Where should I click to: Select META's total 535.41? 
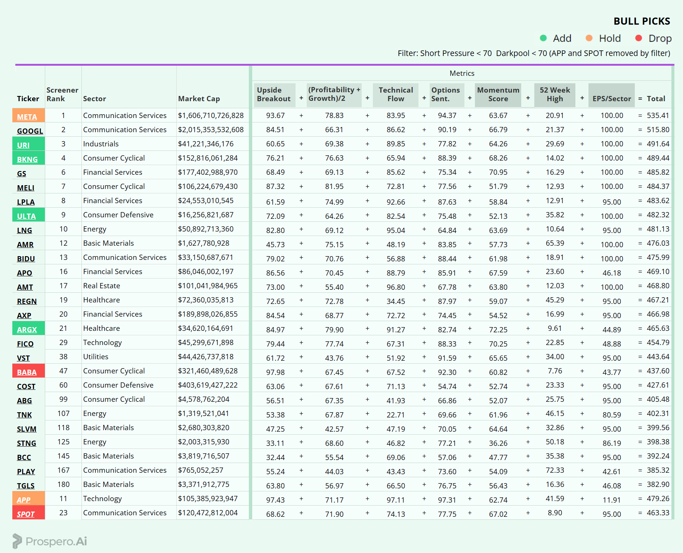658,115
